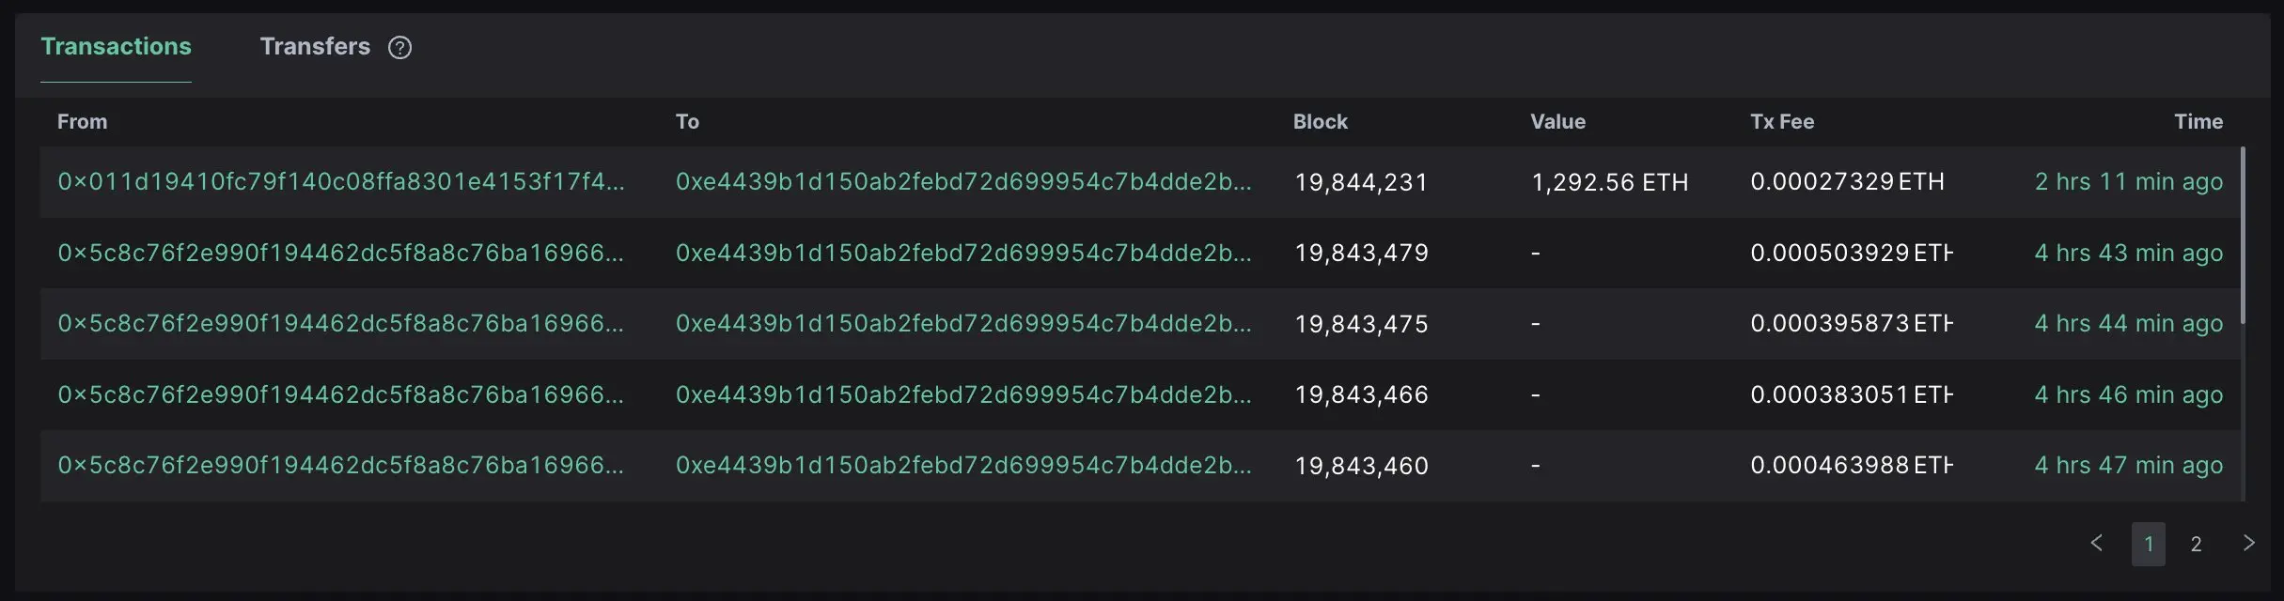Click the Tx Fee column header
The height and width of the screenshot is (601, 2284).
1781,121
